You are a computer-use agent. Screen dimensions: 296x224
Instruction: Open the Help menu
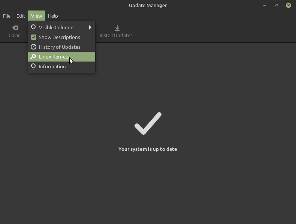tap(53, 16)
